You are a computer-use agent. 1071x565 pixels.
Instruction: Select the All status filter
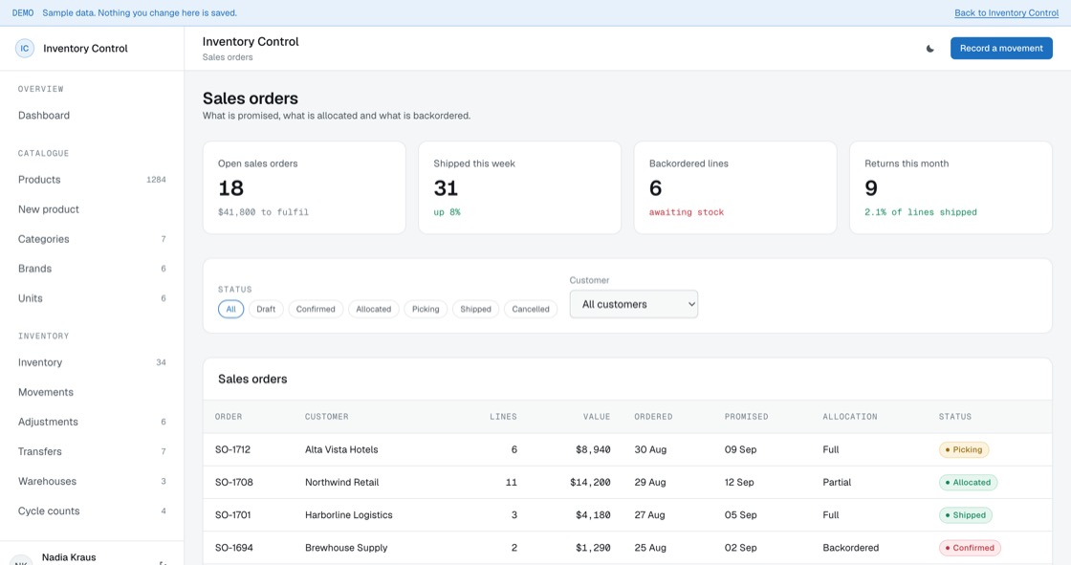click(230, 309)
